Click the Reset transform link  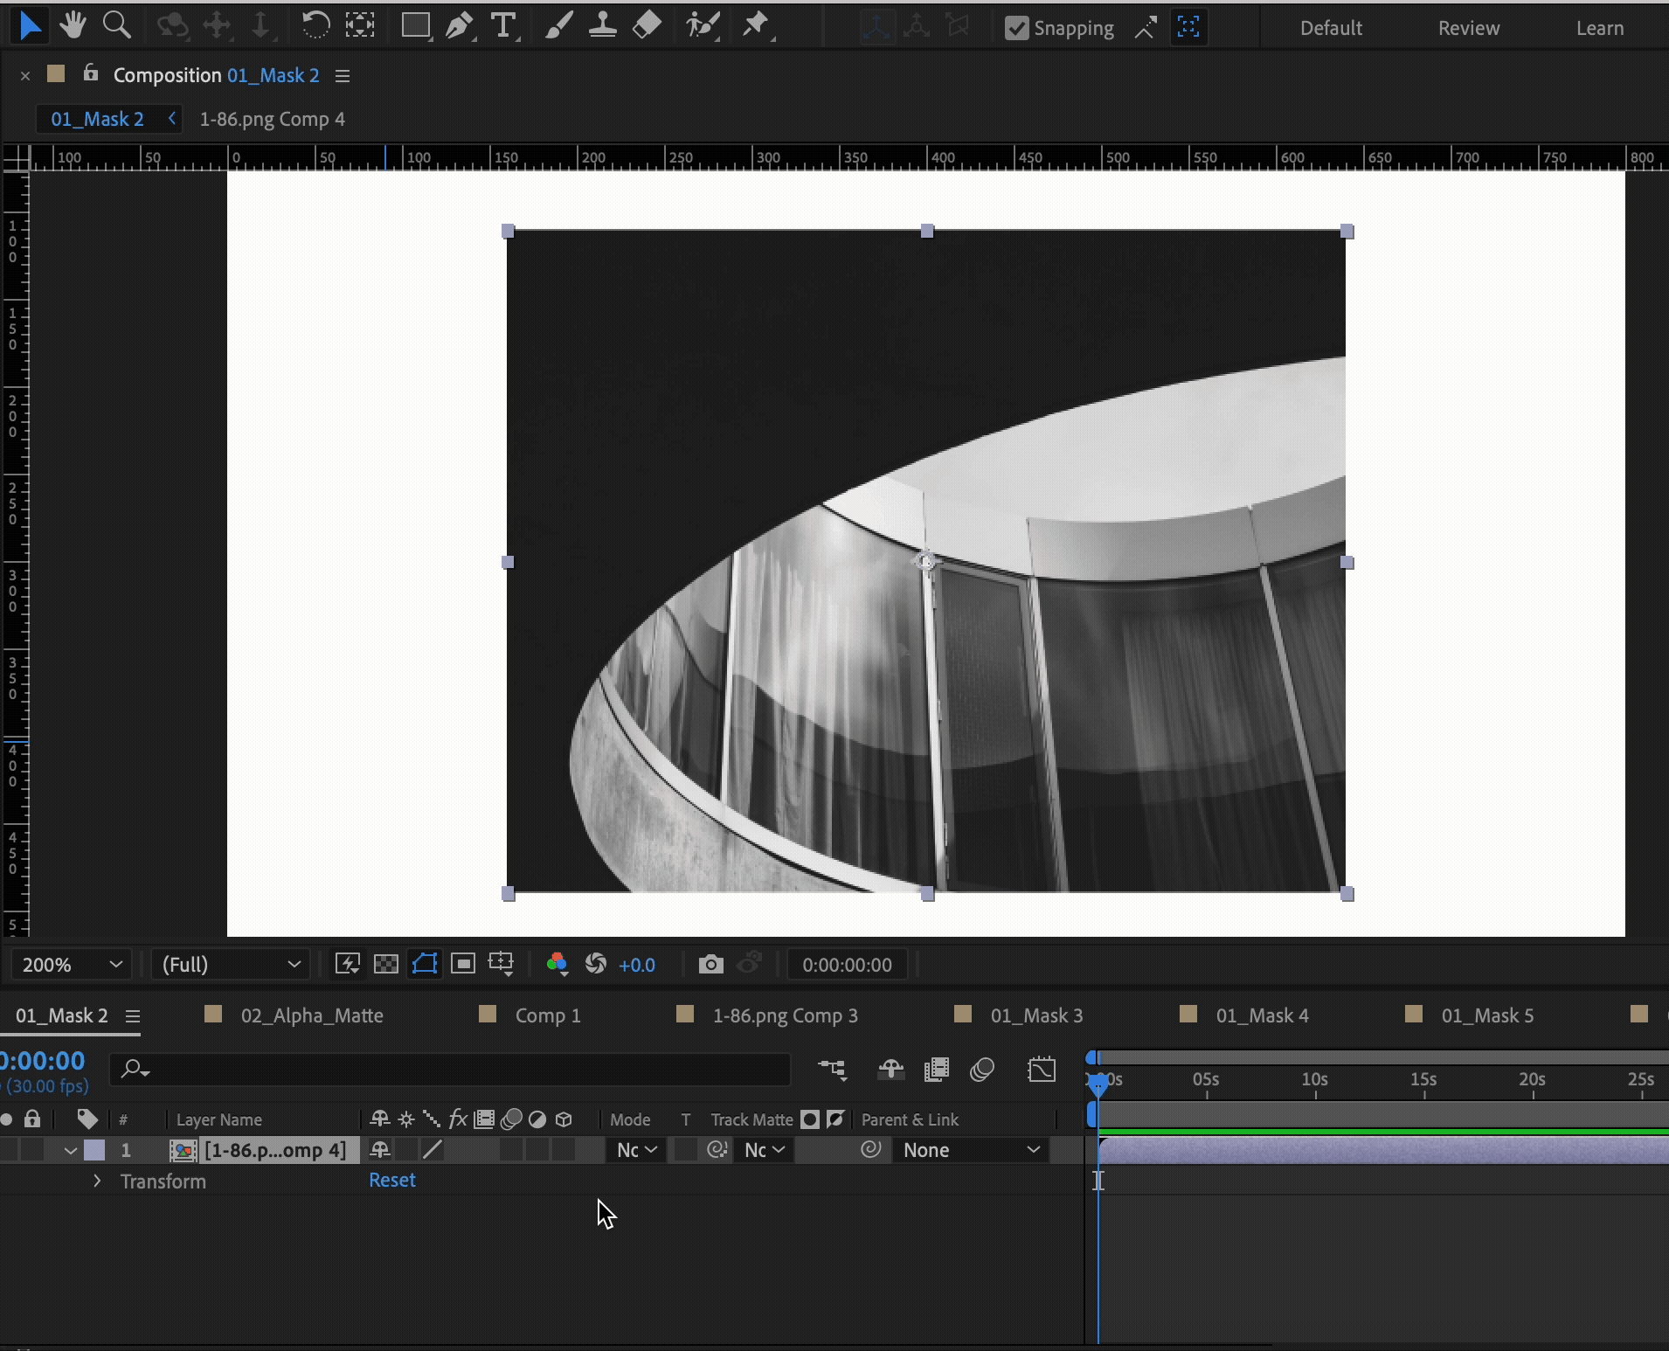(x=391, y=1180)
